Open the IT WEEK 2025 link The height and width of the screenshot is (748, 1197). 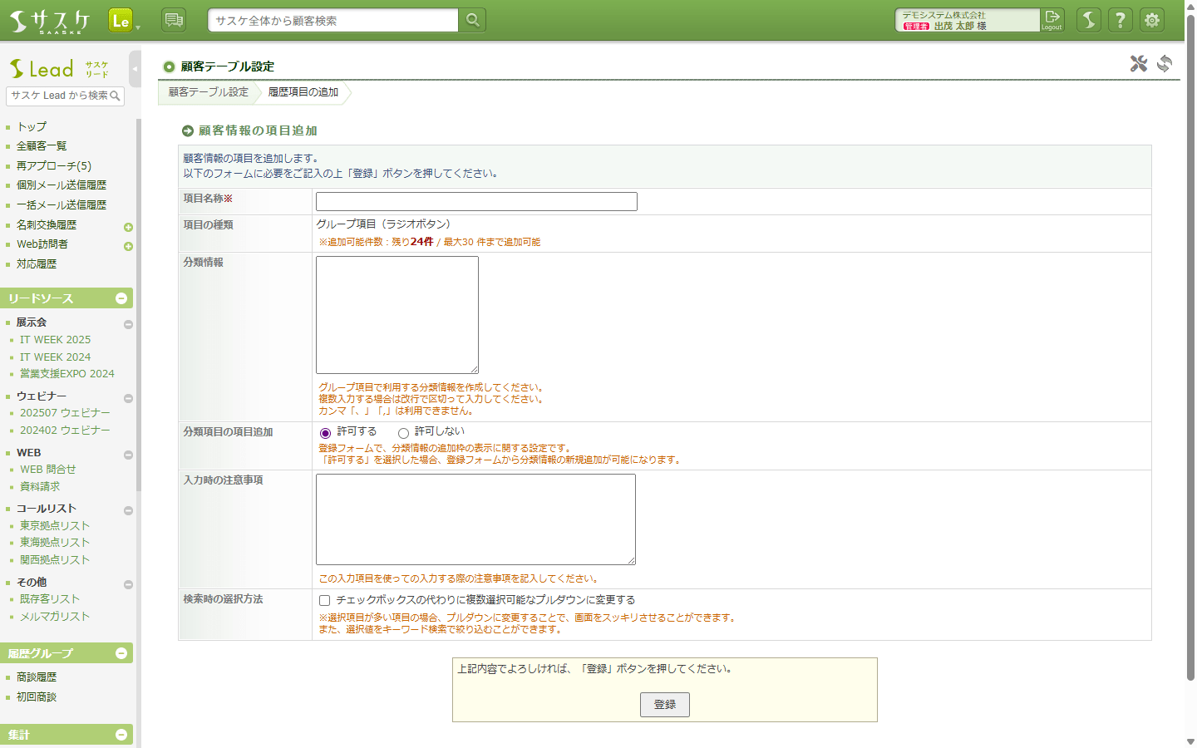(55, 340)
